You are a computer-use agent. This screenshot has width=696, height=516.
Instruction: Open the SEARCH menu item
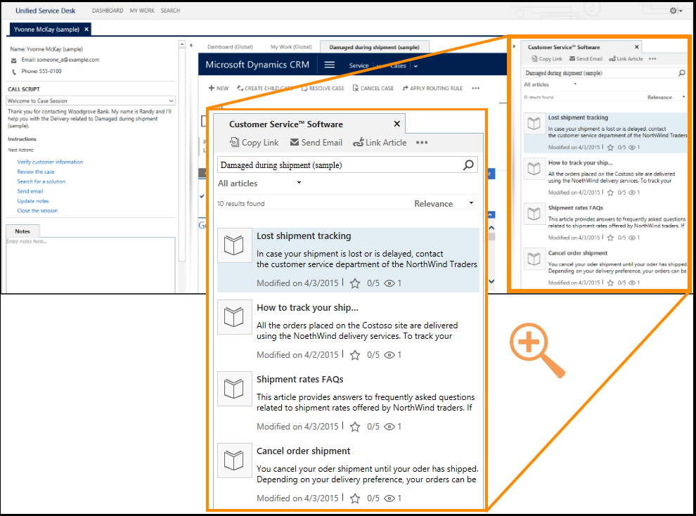click(170, 11)
